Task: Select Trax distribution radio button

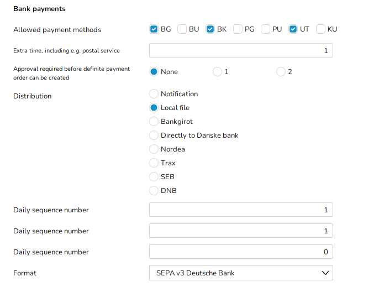Action: [x=154, y=163]
